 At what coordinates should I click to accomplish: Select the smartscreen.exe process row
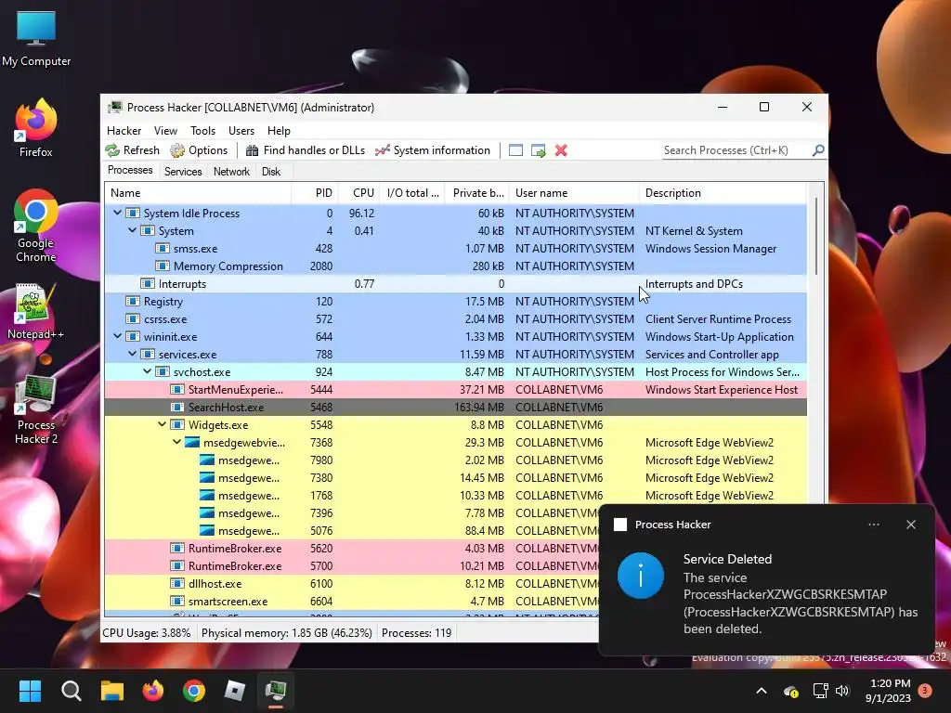pyautogui.click(x=352, y=601)
